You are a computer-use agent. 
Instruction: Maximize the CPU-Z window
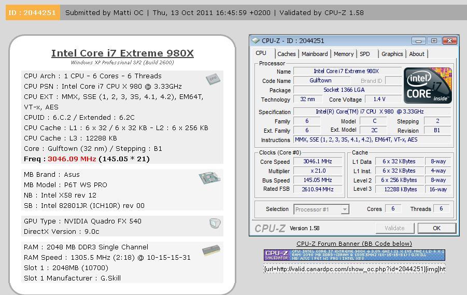click(x=434, y=41)
